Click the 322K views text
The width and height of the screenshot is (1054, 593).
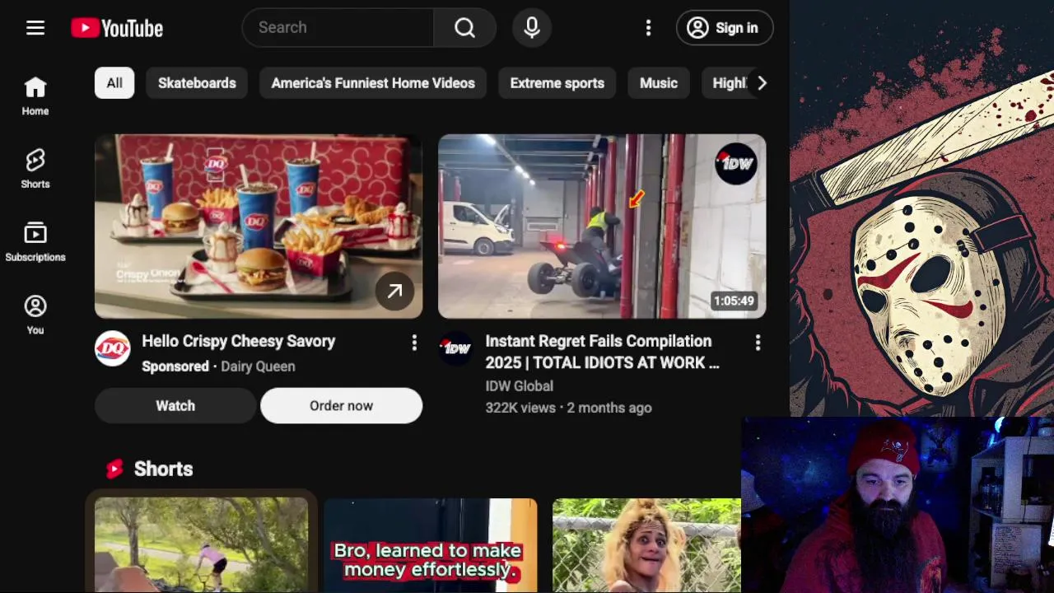coord(520,408)
